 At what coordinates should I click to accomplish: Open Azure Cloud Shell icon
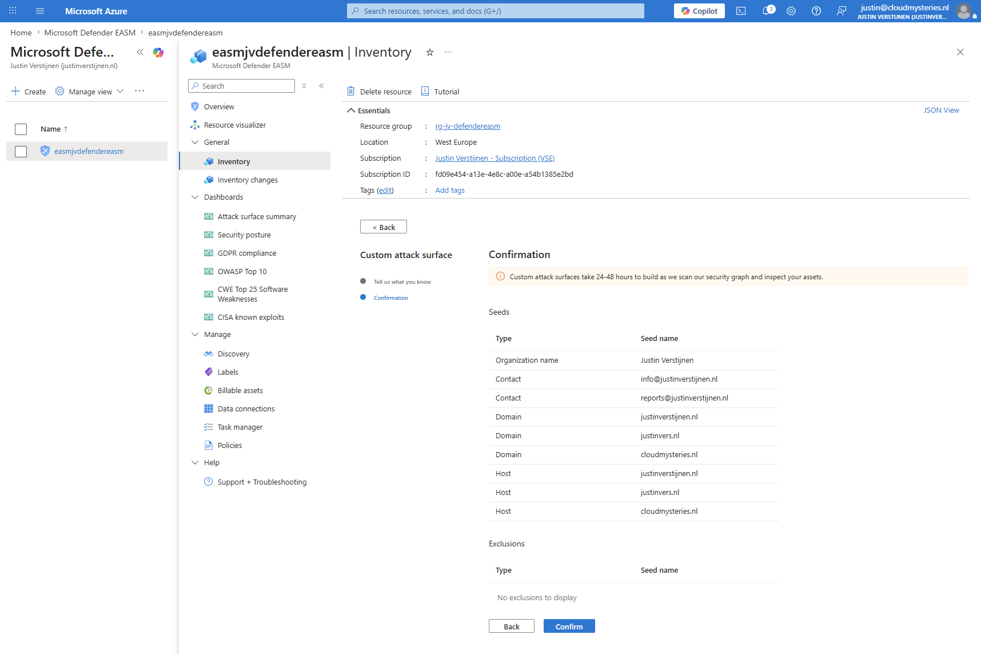[x=741, y=11]
